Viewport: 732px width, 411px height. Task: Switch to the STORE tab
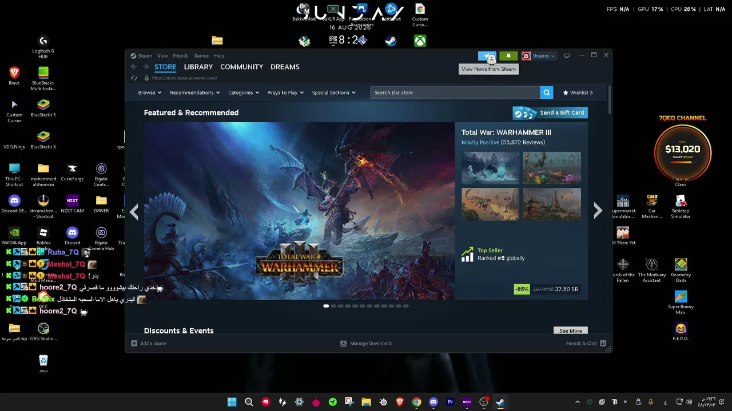(x=165, y=67)
